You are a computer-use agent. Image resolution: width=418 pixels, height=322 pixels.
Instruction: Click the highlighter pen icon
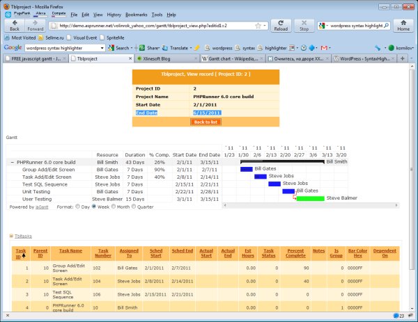tap(196, 48)
